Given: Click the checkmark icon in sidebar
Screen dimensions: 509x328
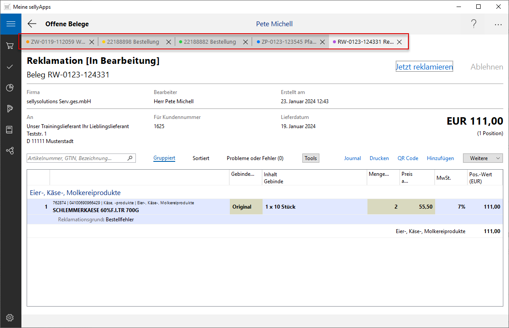Looking at the screenshot, I should 10,66.
